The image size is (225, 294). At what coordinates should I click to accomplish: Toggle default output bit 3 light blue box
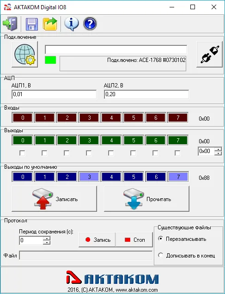tap(89, 177)
